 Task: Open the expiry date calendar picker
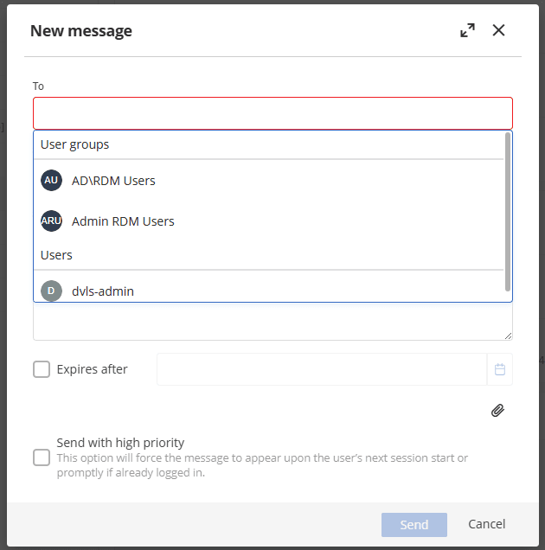pyautogui.click(x=500, y=369)
